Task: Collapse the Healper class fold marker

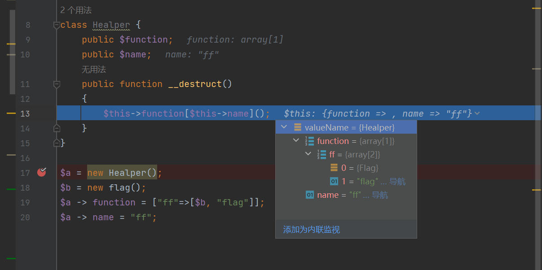Action: 57,25
